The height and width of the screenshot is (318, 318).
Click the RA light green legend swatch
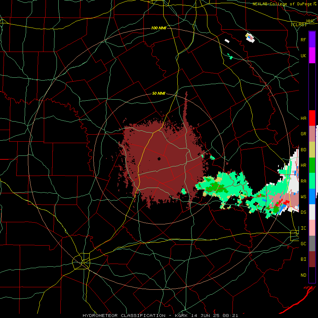pyautogui.click(x=312, y=181)
